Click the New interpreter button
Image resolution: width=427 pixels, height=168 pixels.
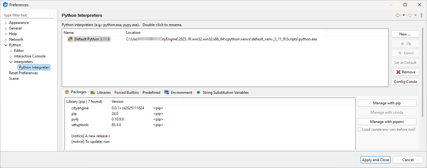click(405, 34)
